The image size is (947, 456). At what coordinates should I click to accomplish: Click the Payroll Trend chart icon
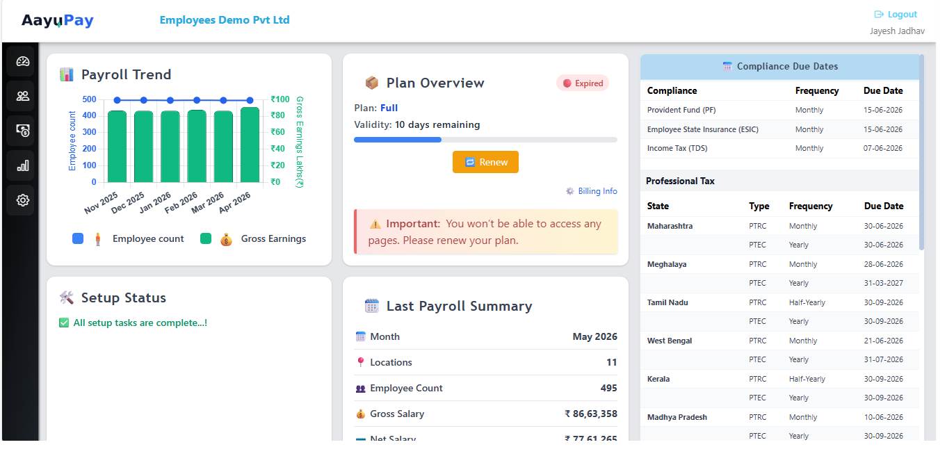click(x=67, y=74)
